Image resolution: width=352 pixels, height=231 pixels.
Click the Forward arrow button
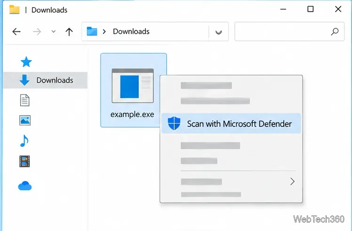[x=37, y=31]
